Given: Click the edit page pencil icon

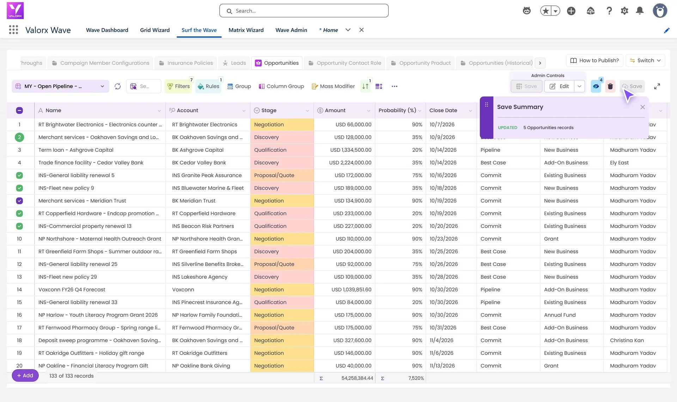Looking at the screenshot, I should pyautogui.click(x=667, y=30).
